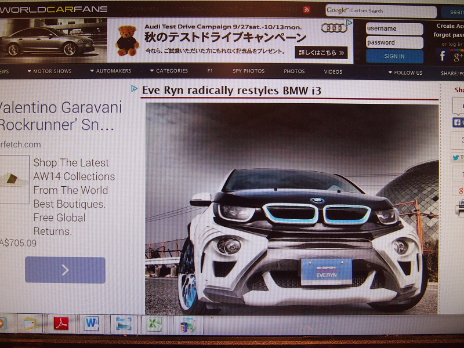Print the article with the printer icon
This screenshot has width=464, height=348.
(x=460, y=208)
